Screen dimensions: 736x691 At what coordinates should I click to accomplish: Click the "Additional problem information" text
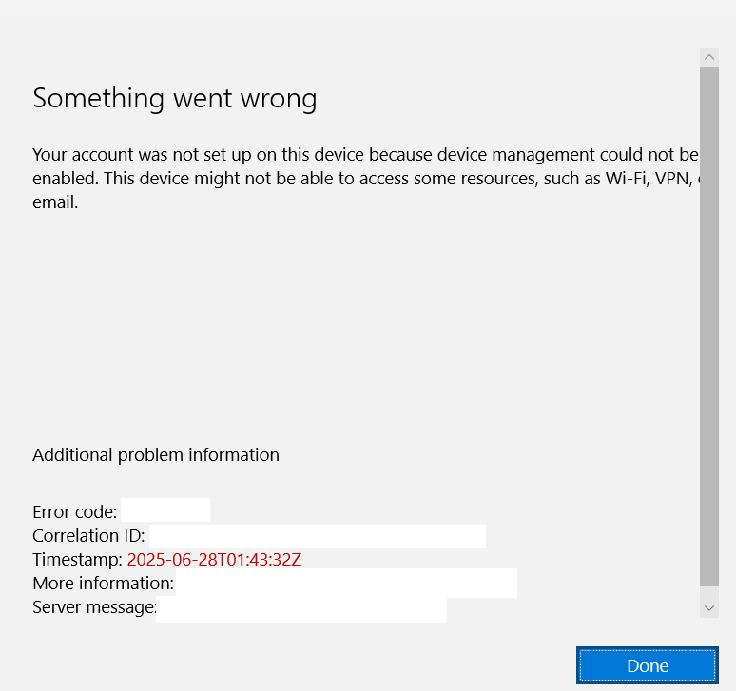156,455
